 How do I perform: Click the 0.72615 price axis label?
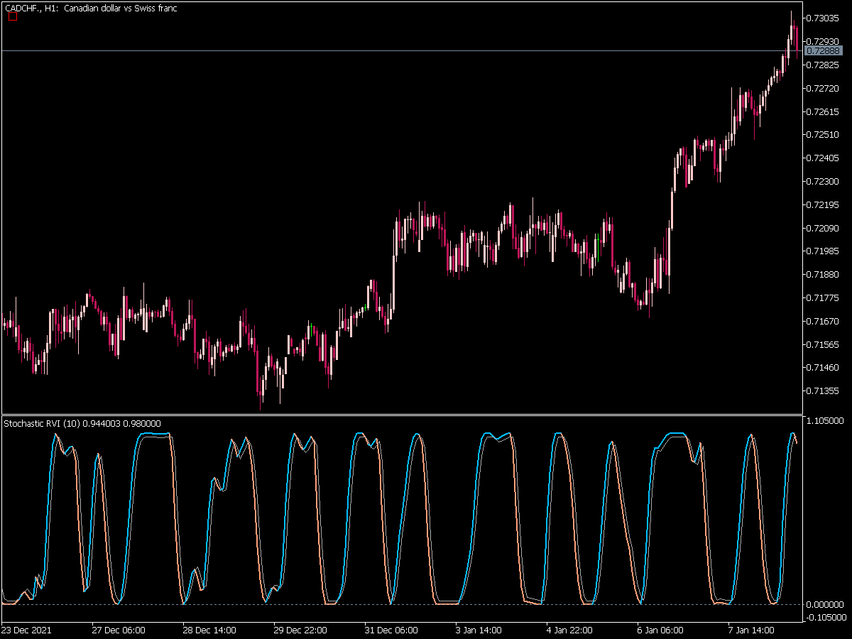tap(824, 112)
